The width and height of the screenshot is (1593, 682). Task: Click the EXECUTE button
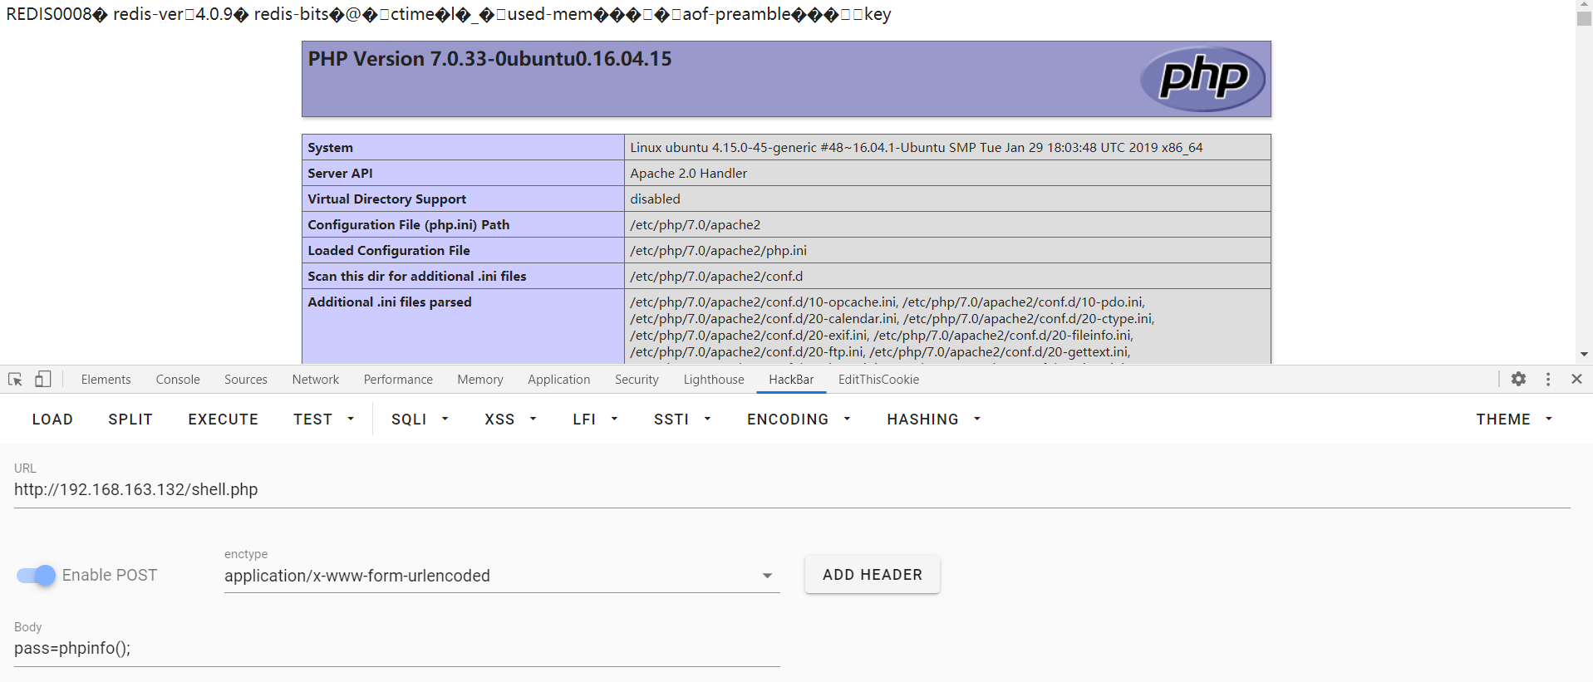coord(223,420)
